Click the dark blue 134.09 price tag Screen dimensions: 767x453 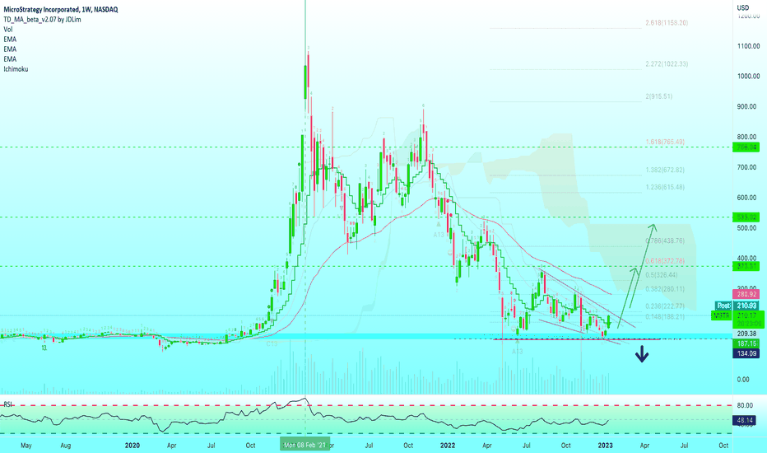point(746,353)
